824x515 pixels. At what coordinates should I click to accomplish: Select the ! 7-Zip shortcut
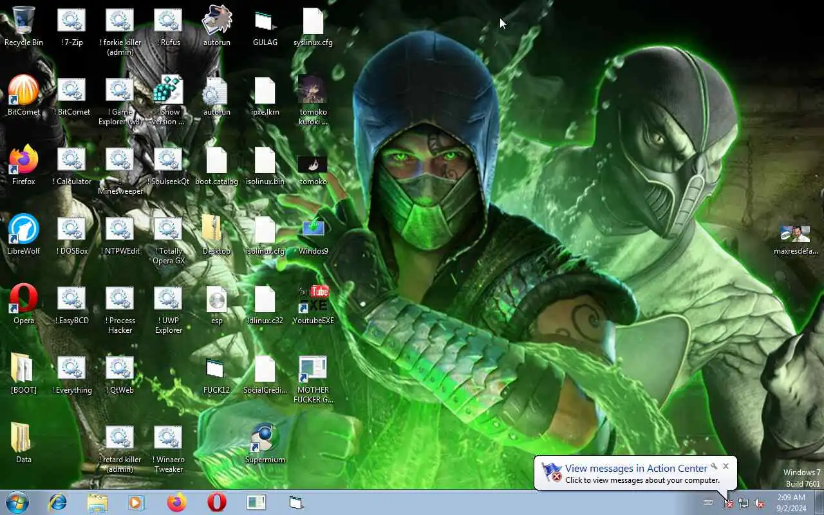(x=72, y=26)
